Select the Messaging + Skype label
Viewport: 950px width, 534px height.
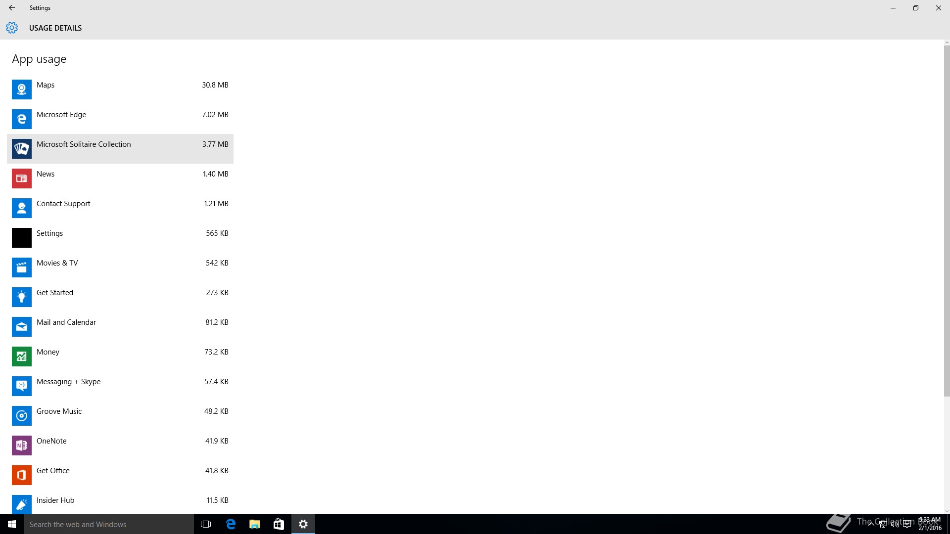click(x=68, y=382)
